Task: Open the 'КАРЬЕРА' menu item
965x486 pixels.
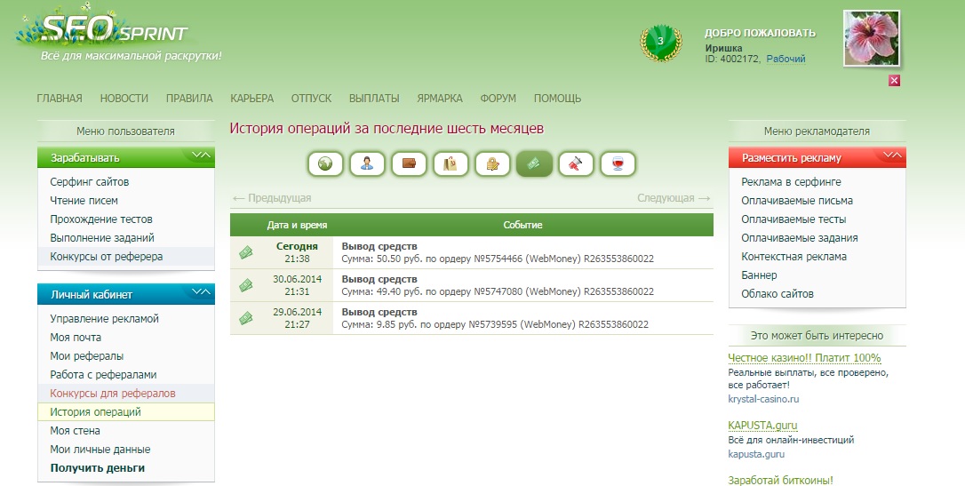Action: pyautogui.click(x=252, y=99)
